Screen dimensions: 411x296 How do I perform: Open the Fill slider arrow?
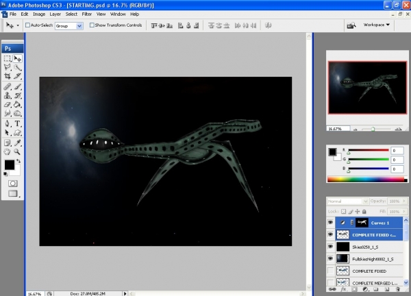pos(404,211)
